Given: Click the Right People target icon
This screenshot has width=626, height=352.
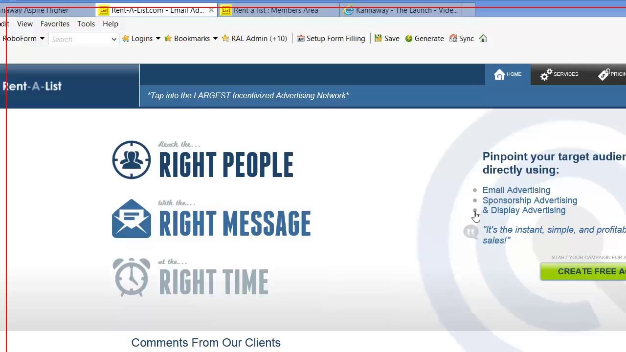Looking at the screenshot, I should pos(132,160).
